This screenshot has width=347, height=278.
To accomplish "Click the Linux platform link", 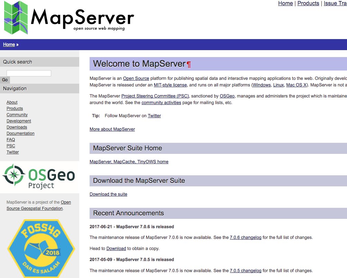I will coord(278,85).
